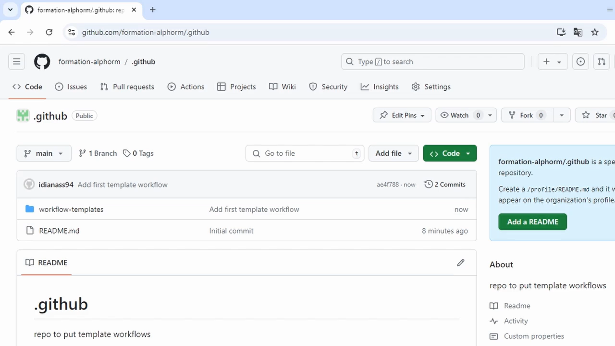615x346 pixels.
Task: Expand the Add file dropdown
Action: click(x=393, y=153)
